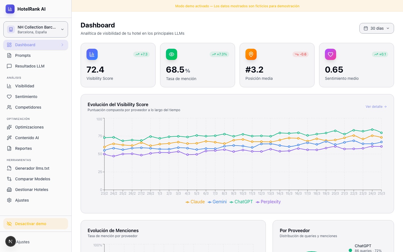Image resolution: width=403 pixels, height=252 pixels.
Task: Open Contenido AI via its pen icon
Action: tap(9, 138)
